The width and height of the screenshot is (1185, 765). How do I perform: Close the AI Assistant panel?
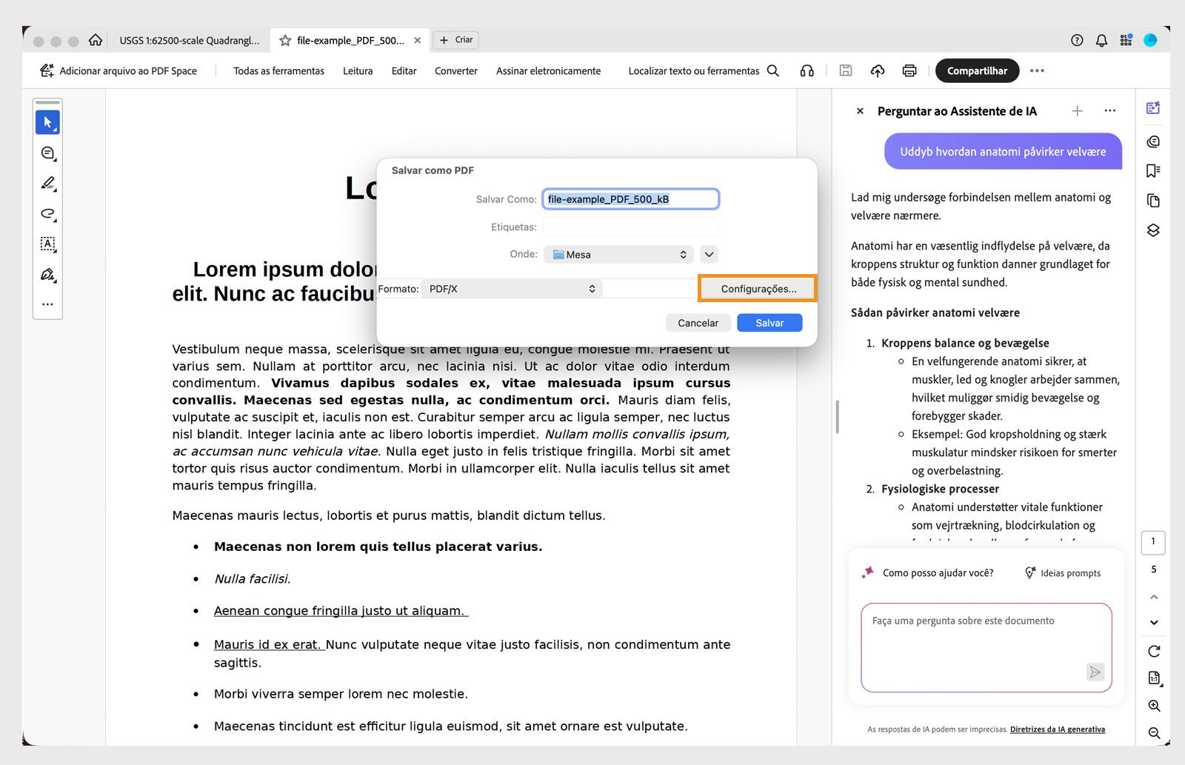pyautogui.click(x=860, y=111)
